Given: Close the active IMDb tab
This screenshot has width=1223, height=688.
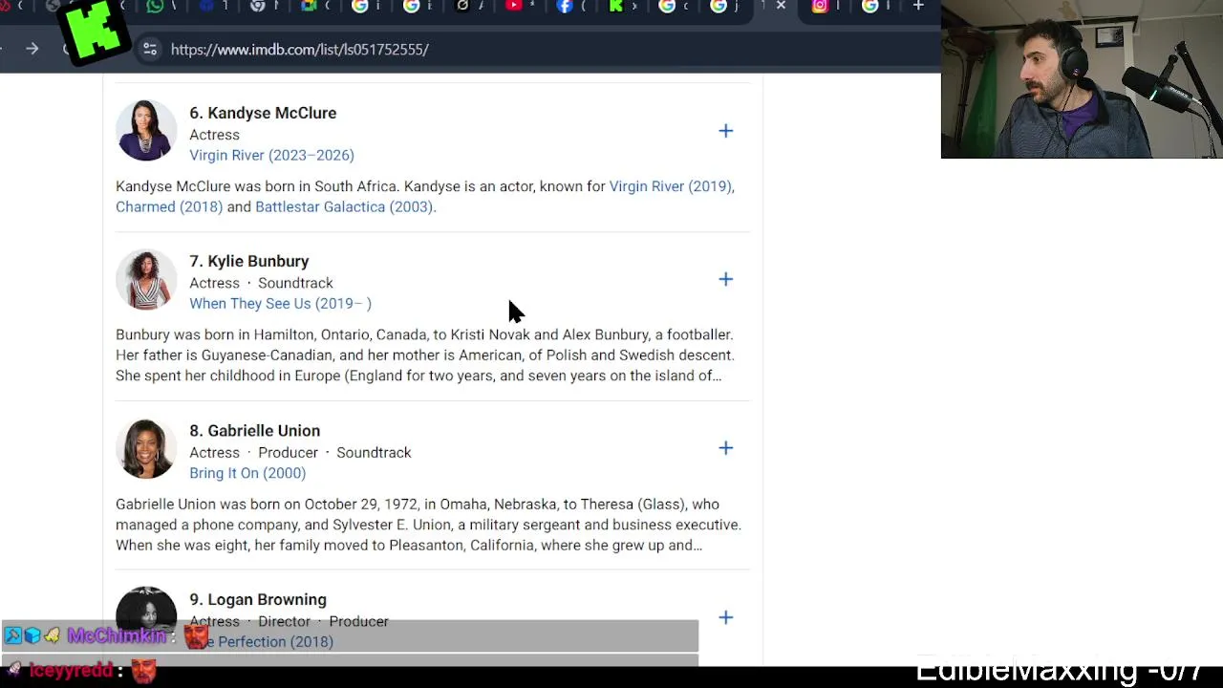Looking at the screenshot, I should (x=781, y=7).
